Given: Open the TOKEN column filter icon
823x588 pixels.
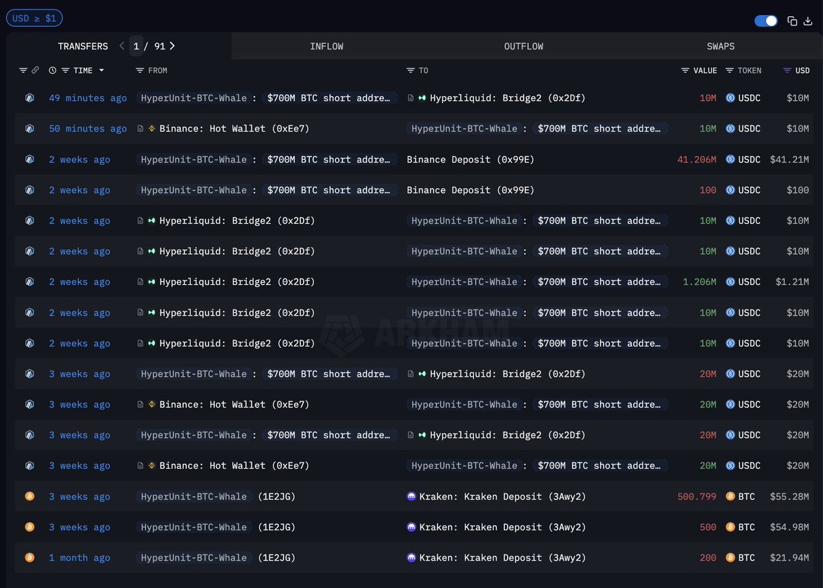Looking at the screenshot, I should (x=730, y=71).
